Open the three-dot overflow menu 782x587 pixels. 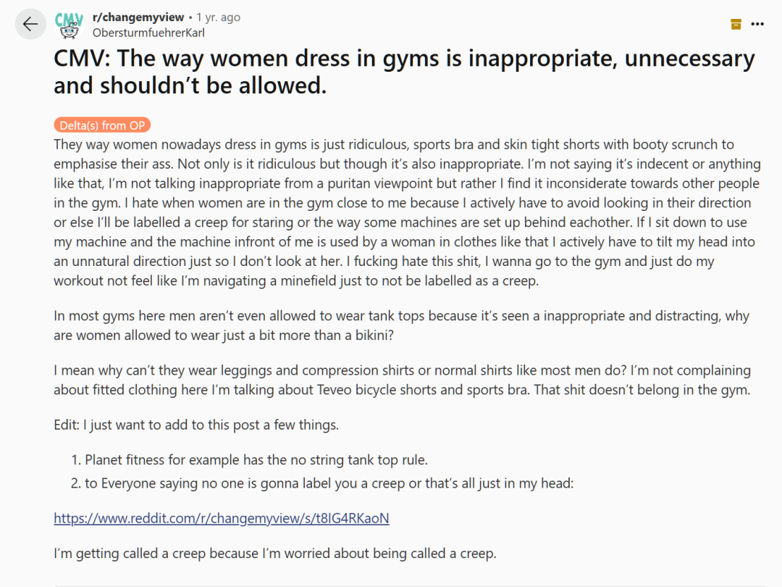[x=757, y=24]
